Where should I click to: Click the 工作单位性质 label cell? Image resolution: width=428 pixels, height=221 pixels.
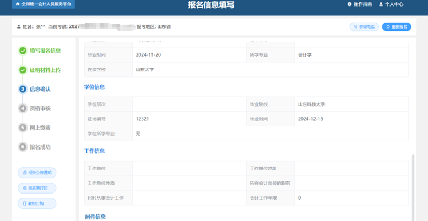(109, 183)
